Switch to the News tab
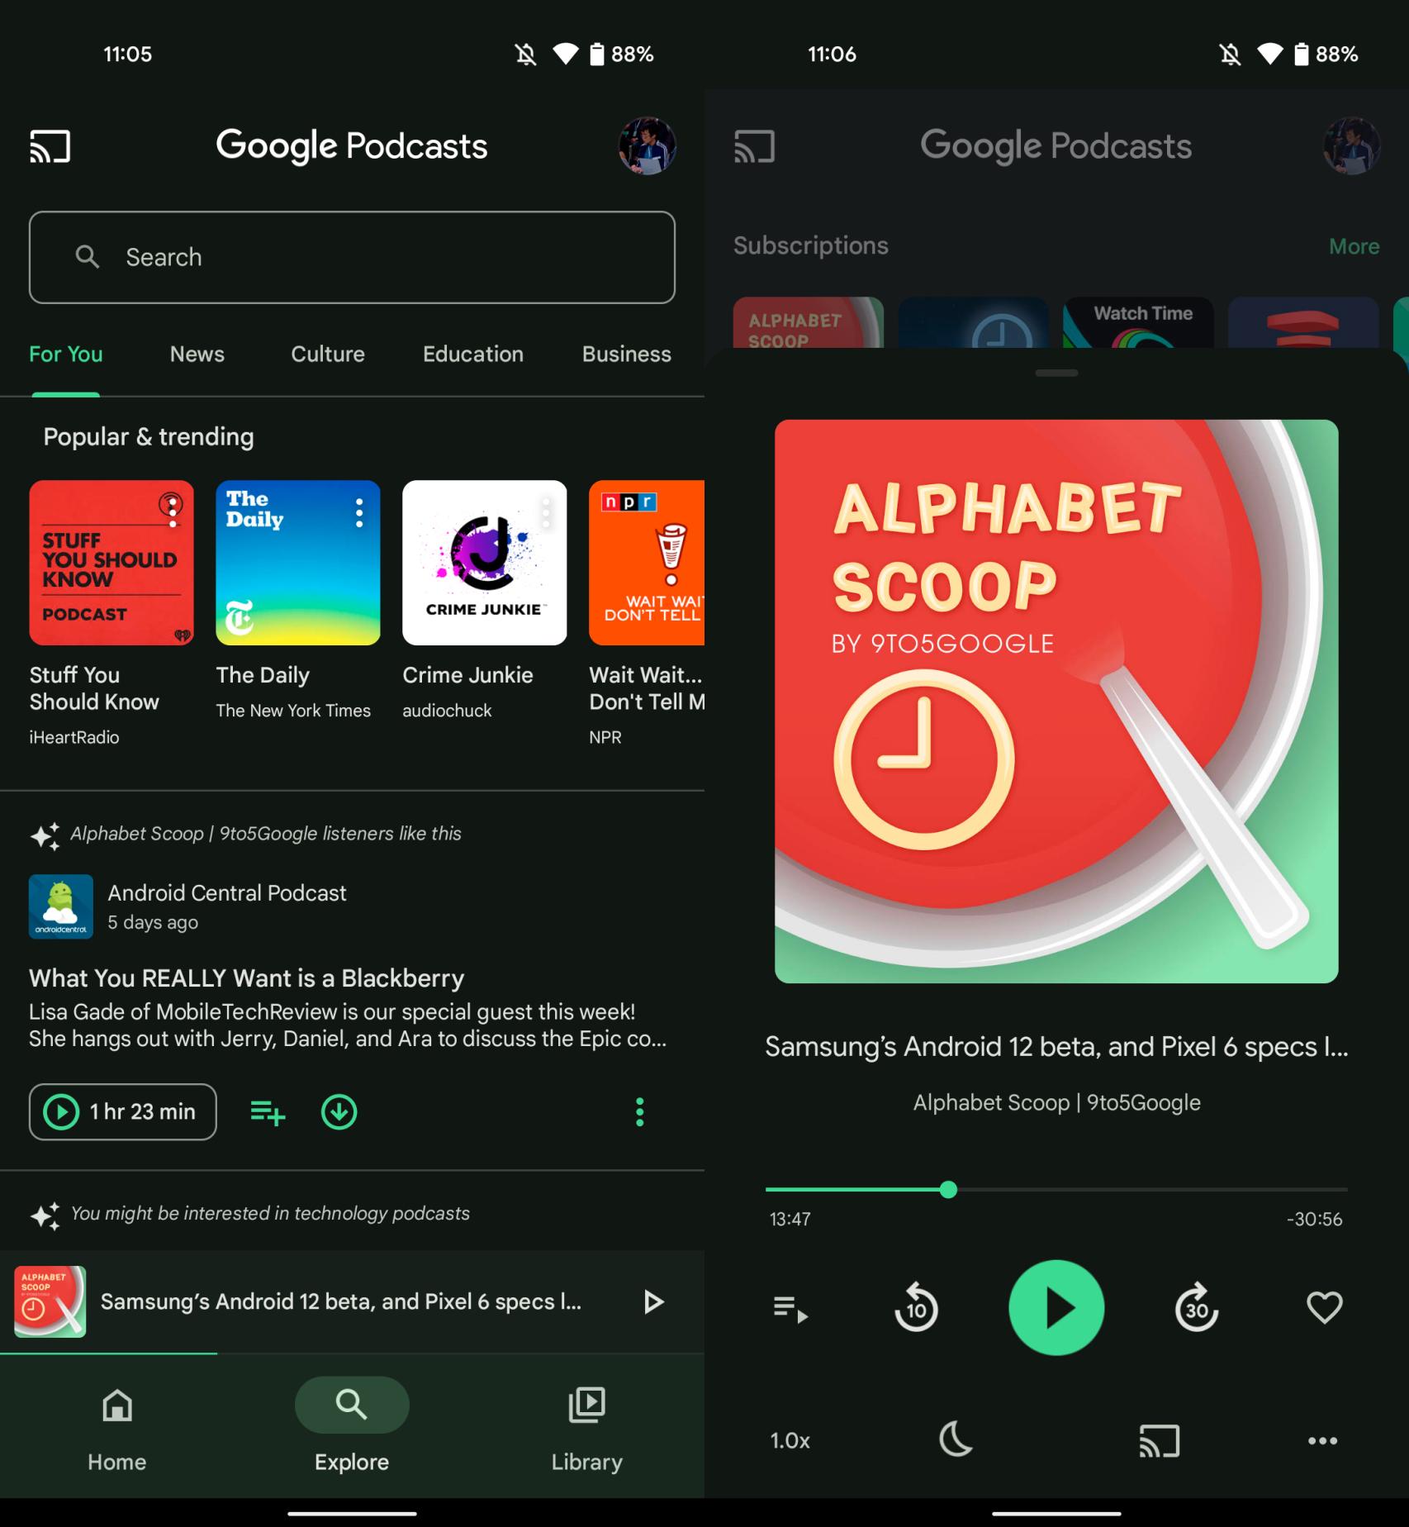Viewport: 1409px width, 1527px height. pos(197,354)
